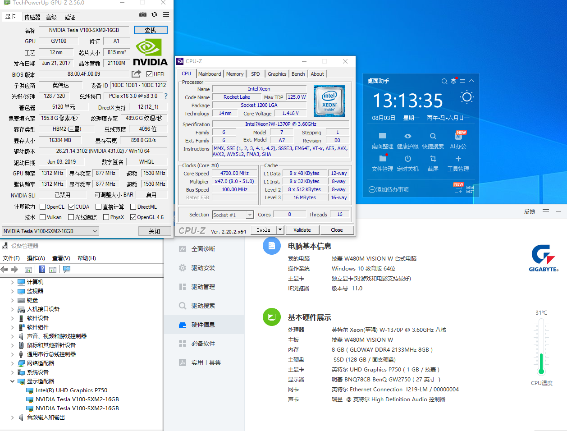Screen dimensions: 567x431
Task: Click the CPU temperature thermometer gauge
Action: (541, 347)
